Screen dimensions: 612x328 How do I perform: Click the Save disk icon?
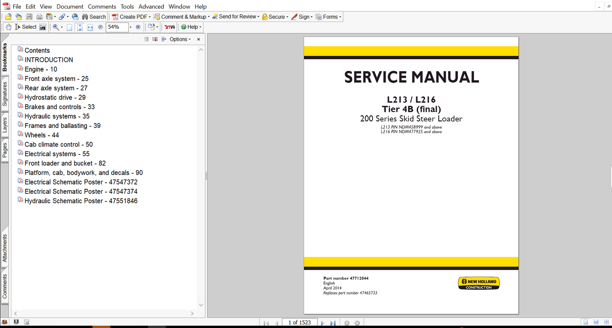[29, 17]
